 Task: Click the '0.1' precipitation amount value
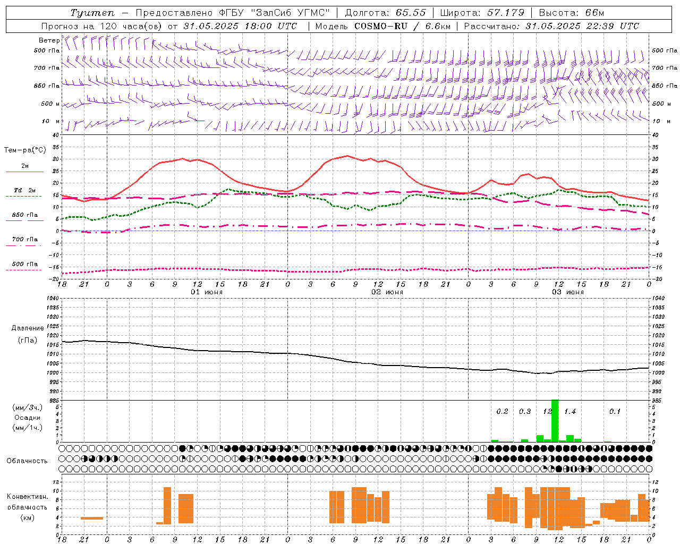(615, 412)
